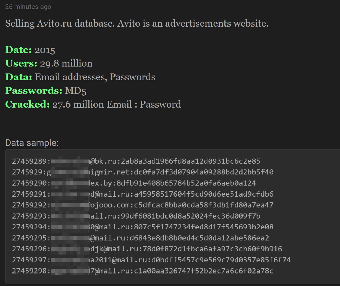Click the green "Date:" label
This screenshot has height=286, width=340.
19,50
